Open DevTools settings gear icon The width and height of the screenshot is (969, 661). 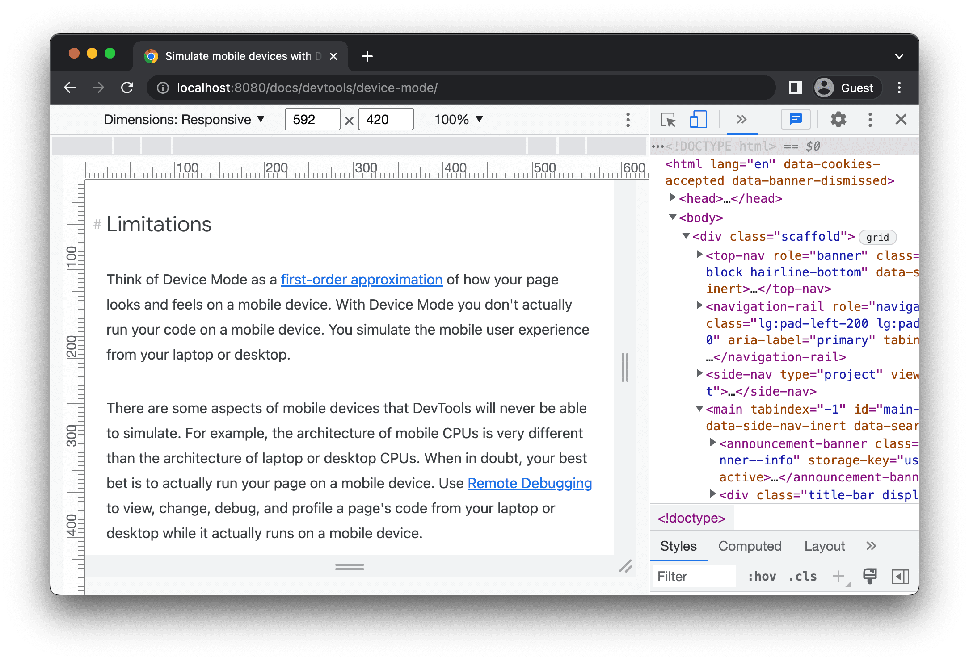tap(839, 119)
